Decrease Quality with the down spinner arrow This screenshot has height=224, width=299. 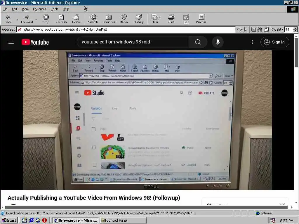[295, 31]
